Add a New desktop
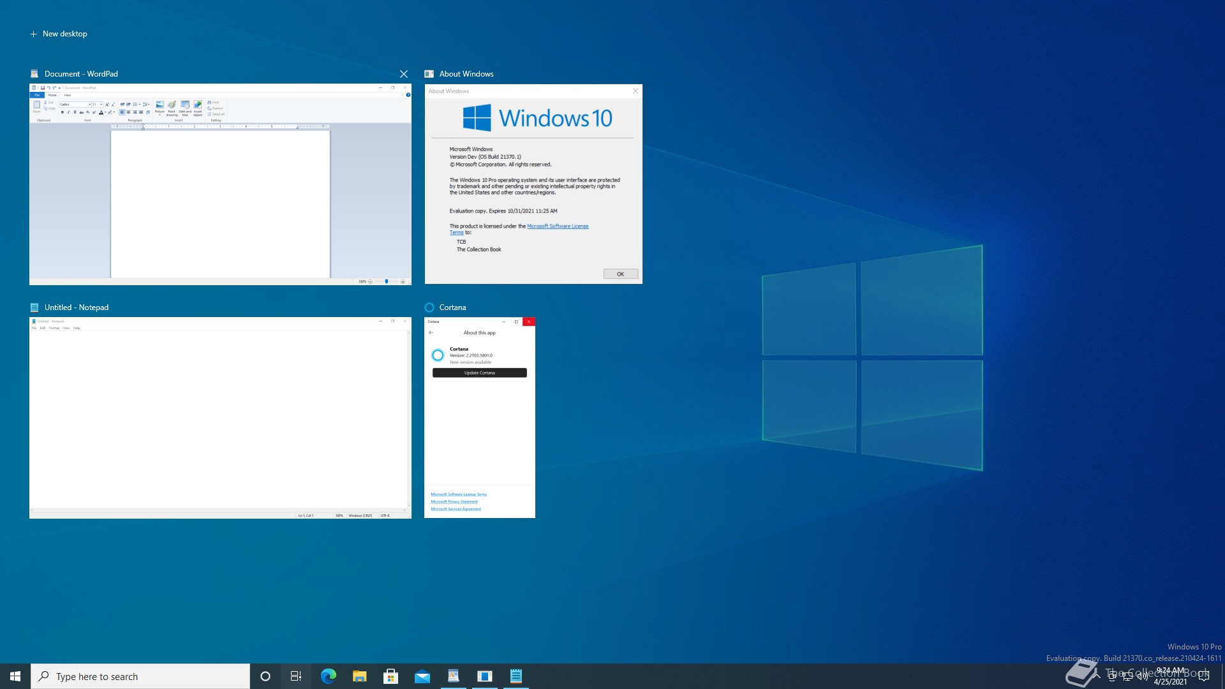The width and height of the screenshot is (1225, 689). click(59, 34)
